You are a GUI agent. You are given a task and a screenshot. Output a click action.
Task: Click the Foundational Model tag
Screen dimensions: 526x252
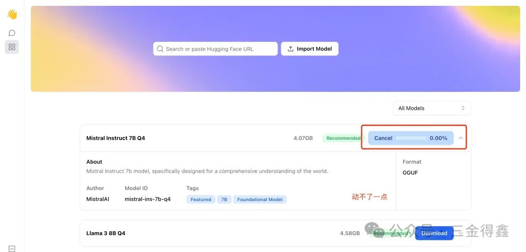[x=260, y=200]
